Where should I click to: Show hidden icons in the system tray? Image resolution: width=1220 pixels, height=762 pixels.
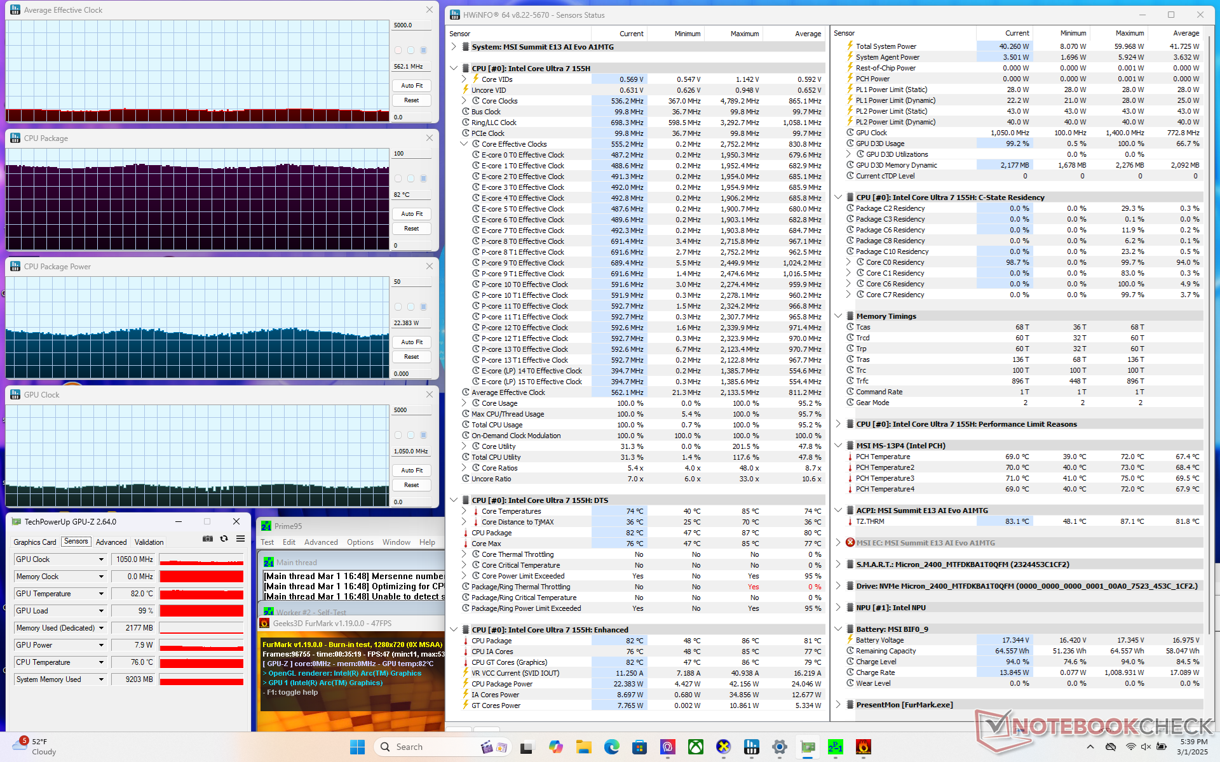point(1090,747)
